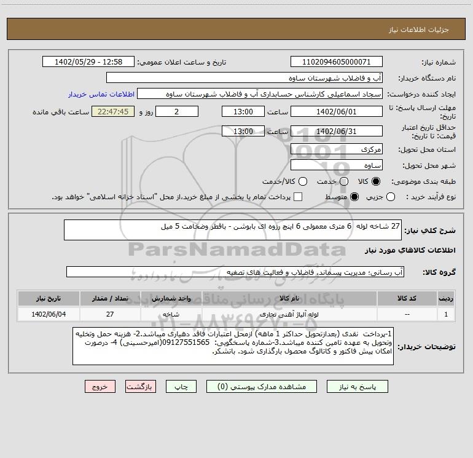473x458 pixels.
Task: Select the خدمت radio button
Action: pyautogui.click(x=344, y=181)
